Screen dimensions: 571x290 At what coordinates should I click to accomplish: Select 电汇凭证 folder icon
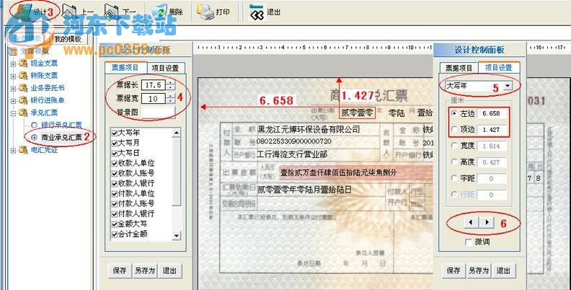[x=23, y=150]
